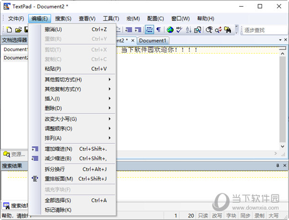Viewport: 289px width, 220px height.
Task: Click the web browser globe icon
Action: [170, 30]
